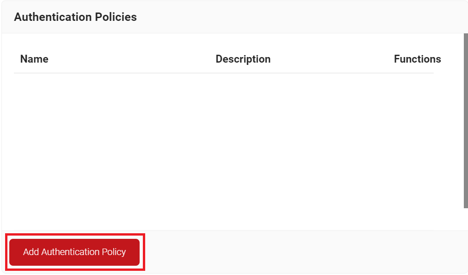Viewport: 468px width, 275px height.
Task: Click the footer bar beside the Add button
Action: point(301,252)
